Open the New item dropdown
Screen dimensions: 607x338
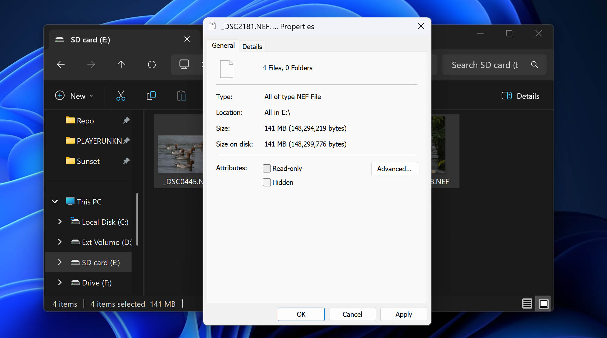tap(74, 96)
